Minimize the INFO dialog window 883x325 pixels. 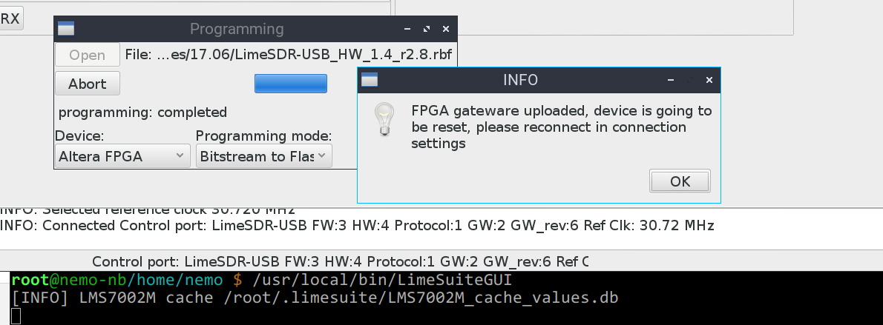click(x=671, y=81)
